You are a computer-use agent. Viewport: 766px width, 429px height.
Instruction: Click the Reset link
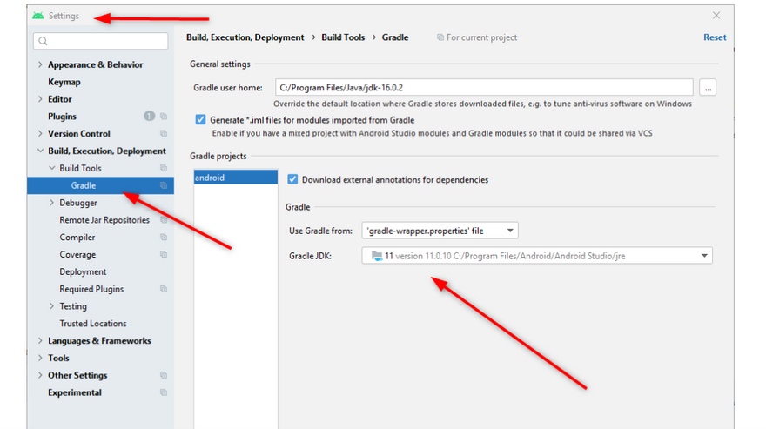click(715, 37)
